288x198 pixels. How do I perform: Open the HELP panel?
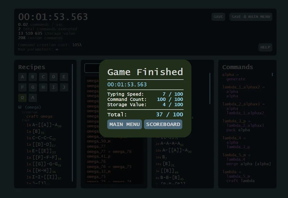(x=265, y=47)
